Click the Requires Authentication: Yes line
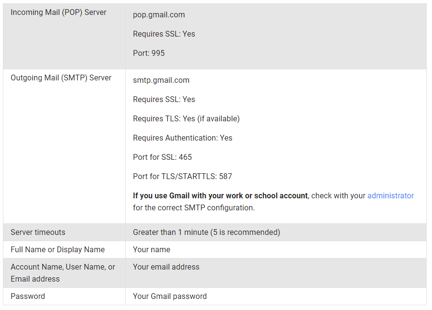The image size is (432, 310). 183,138
